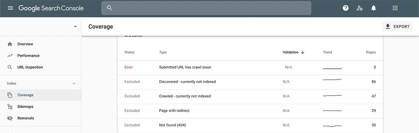Click the Overview home icon
This screenshot has height=133, width=419.
(x=10, y=44)
